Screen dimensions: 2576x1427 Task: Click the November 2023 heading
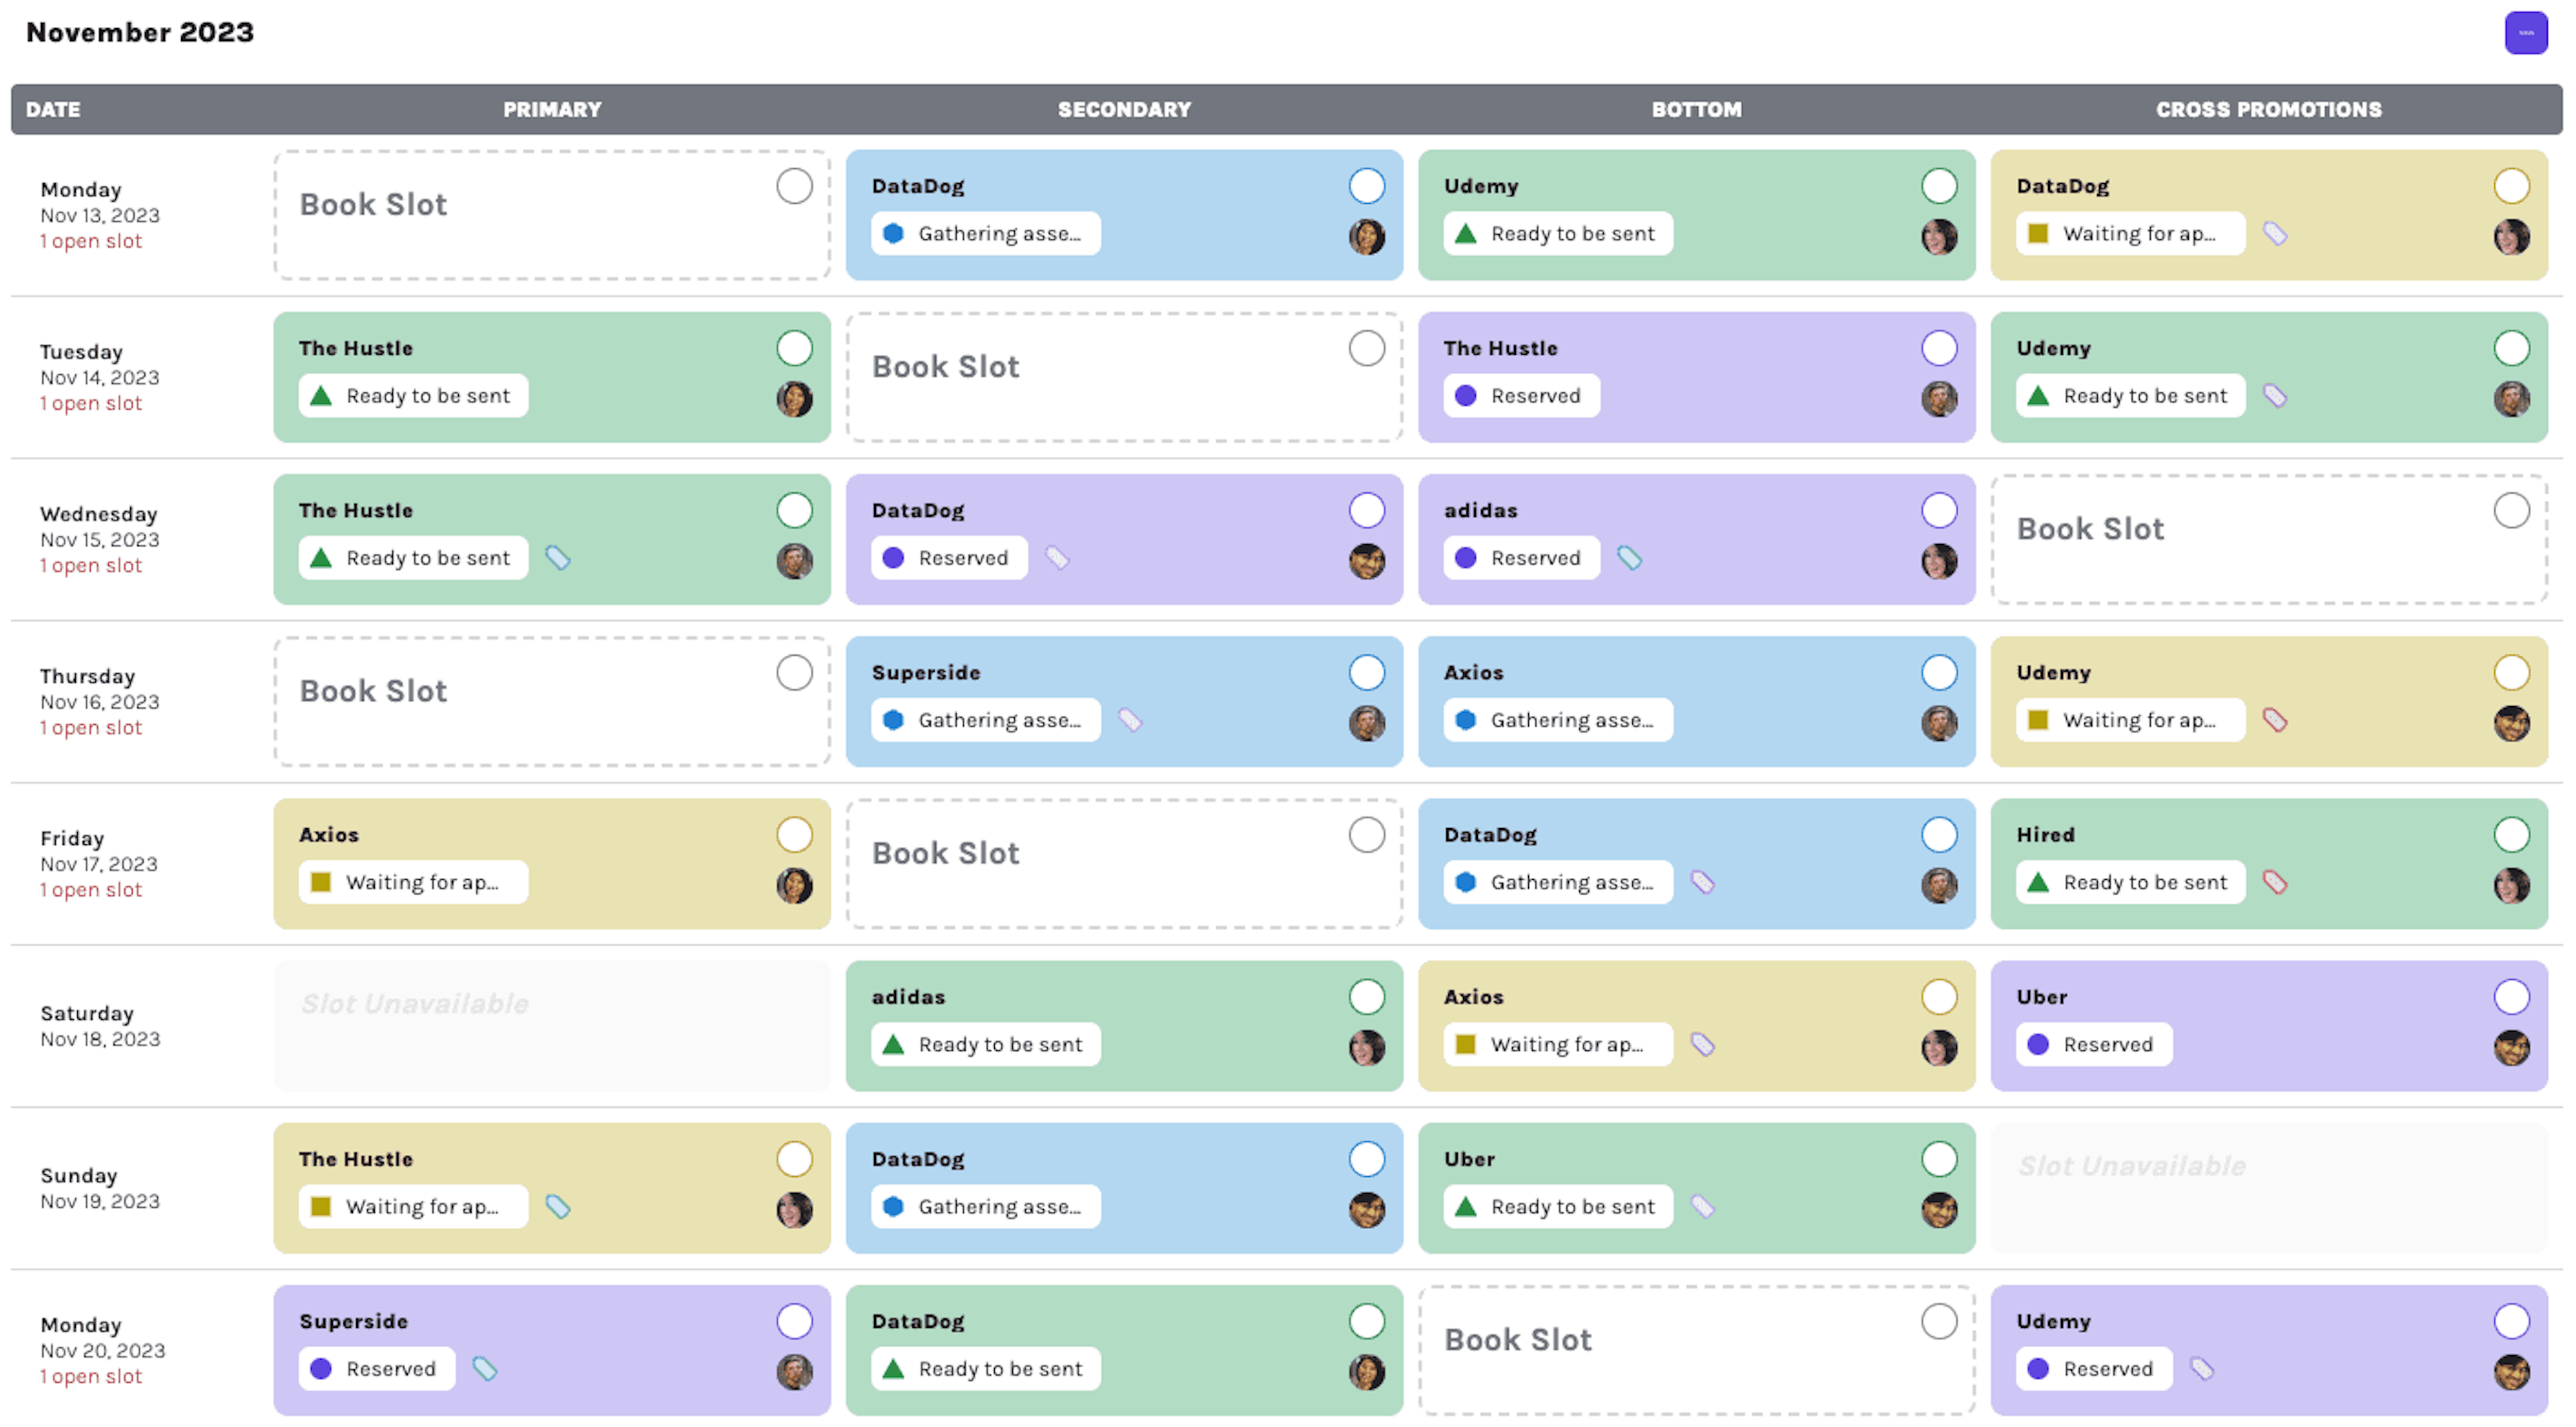click(140, 32)
